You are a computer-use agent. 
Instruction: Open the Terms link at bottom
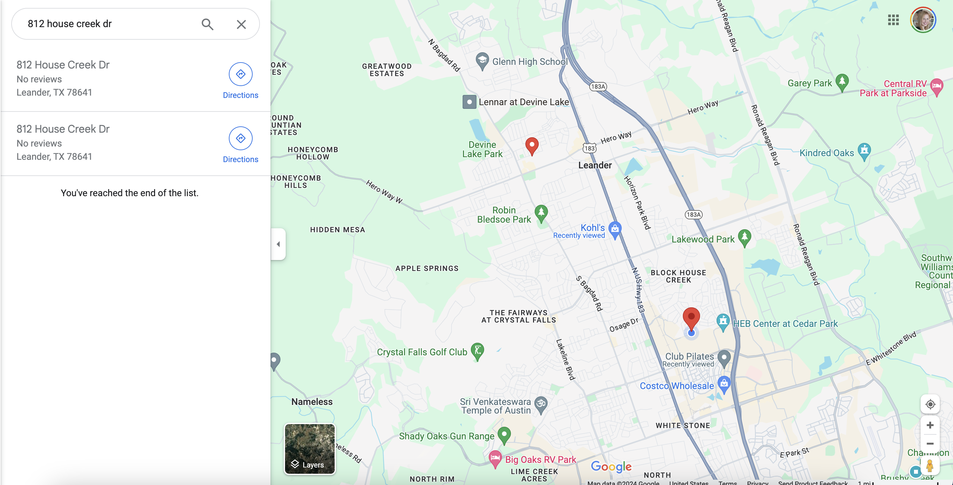tap(727, 482)
